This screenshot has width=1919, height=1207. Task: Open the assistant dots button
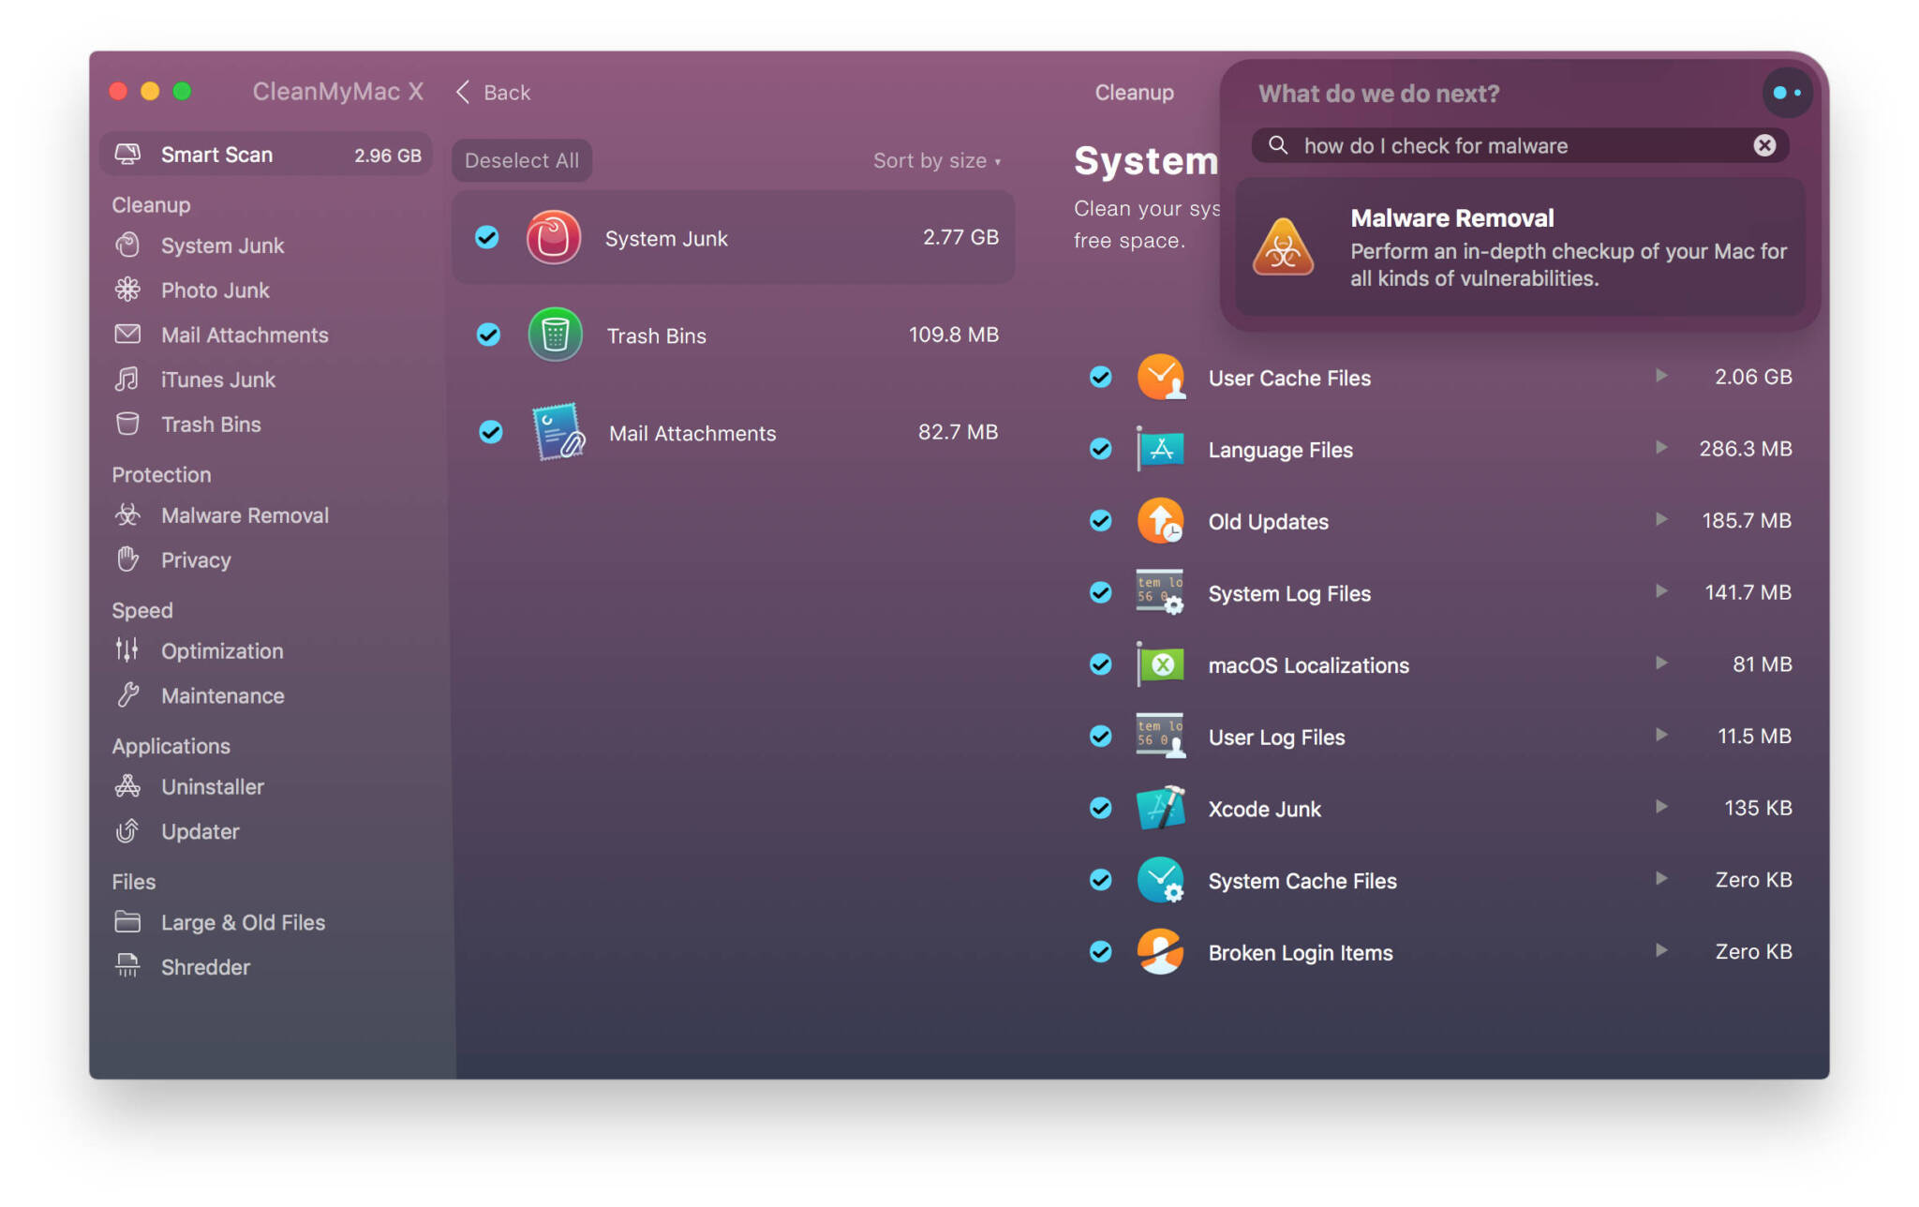(1787, 93)
